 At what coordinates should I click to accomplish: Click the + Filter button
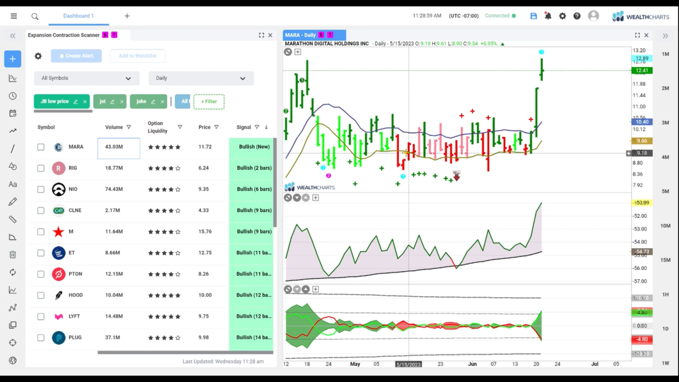point(209,102)
